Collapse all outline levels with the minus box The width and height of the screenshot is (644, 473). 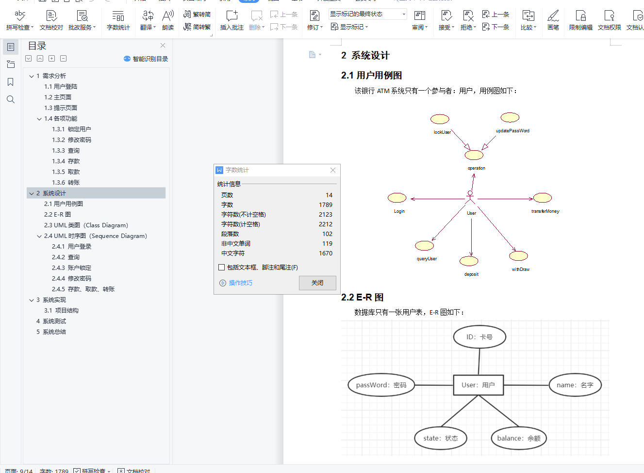(63, 58)
